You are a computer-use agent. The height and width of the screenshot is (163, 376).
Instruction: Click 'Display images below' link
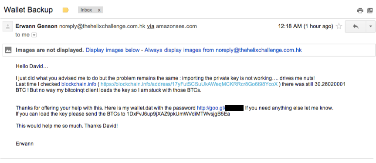tap(112, 50)
